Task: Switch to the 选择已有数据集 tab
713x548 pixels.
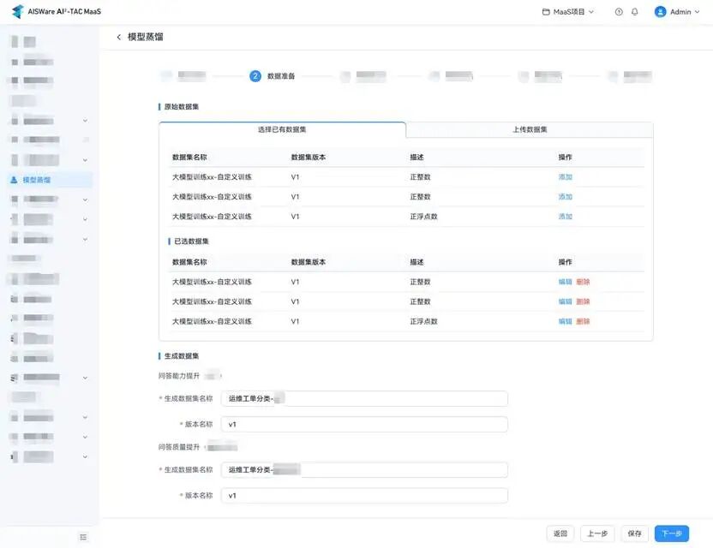Action: (282, 129)
